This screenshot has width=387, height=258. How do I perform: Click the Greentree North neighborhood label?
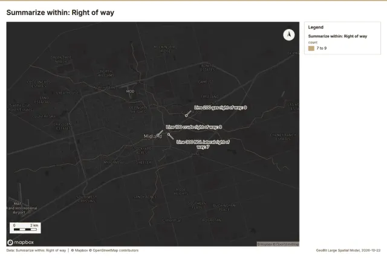(61, 59)
